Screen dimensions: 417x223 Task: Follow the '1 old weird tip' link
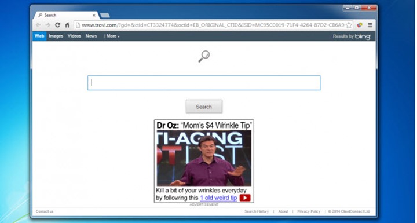pyautogui.click(x=218, y=198)
